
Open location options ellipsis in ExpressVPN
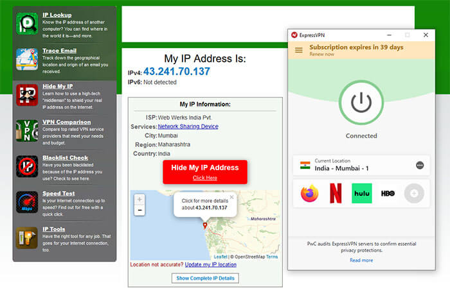(420, 166)
